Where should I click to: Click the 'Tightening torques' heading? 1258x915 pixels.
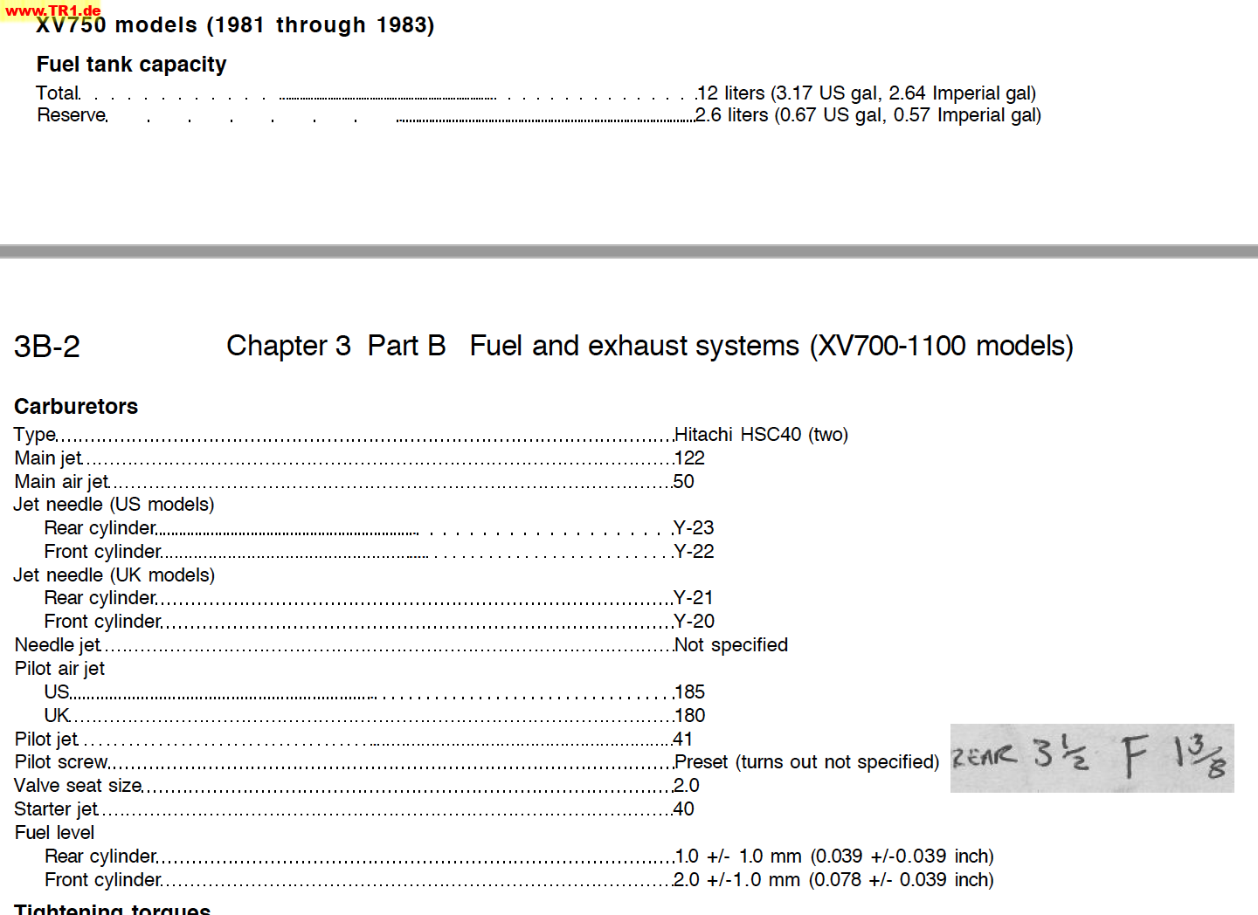(112, 908)
